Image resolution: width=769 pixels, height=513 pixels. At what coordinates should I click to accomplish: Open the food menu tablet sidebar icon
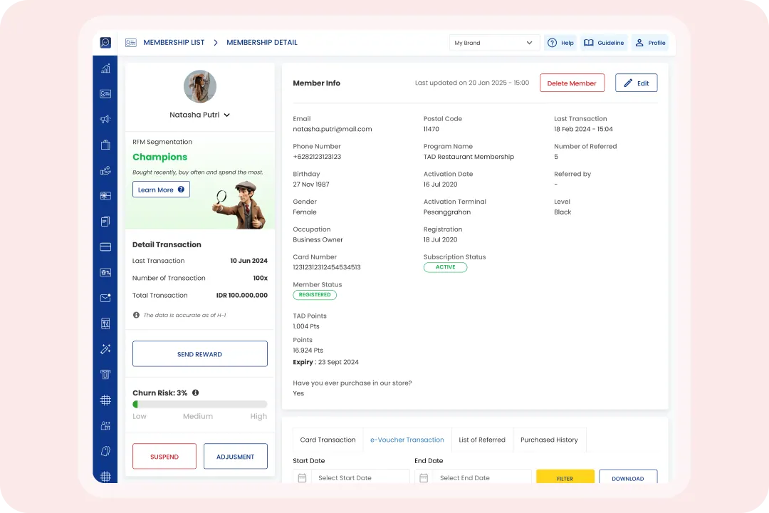105,323
